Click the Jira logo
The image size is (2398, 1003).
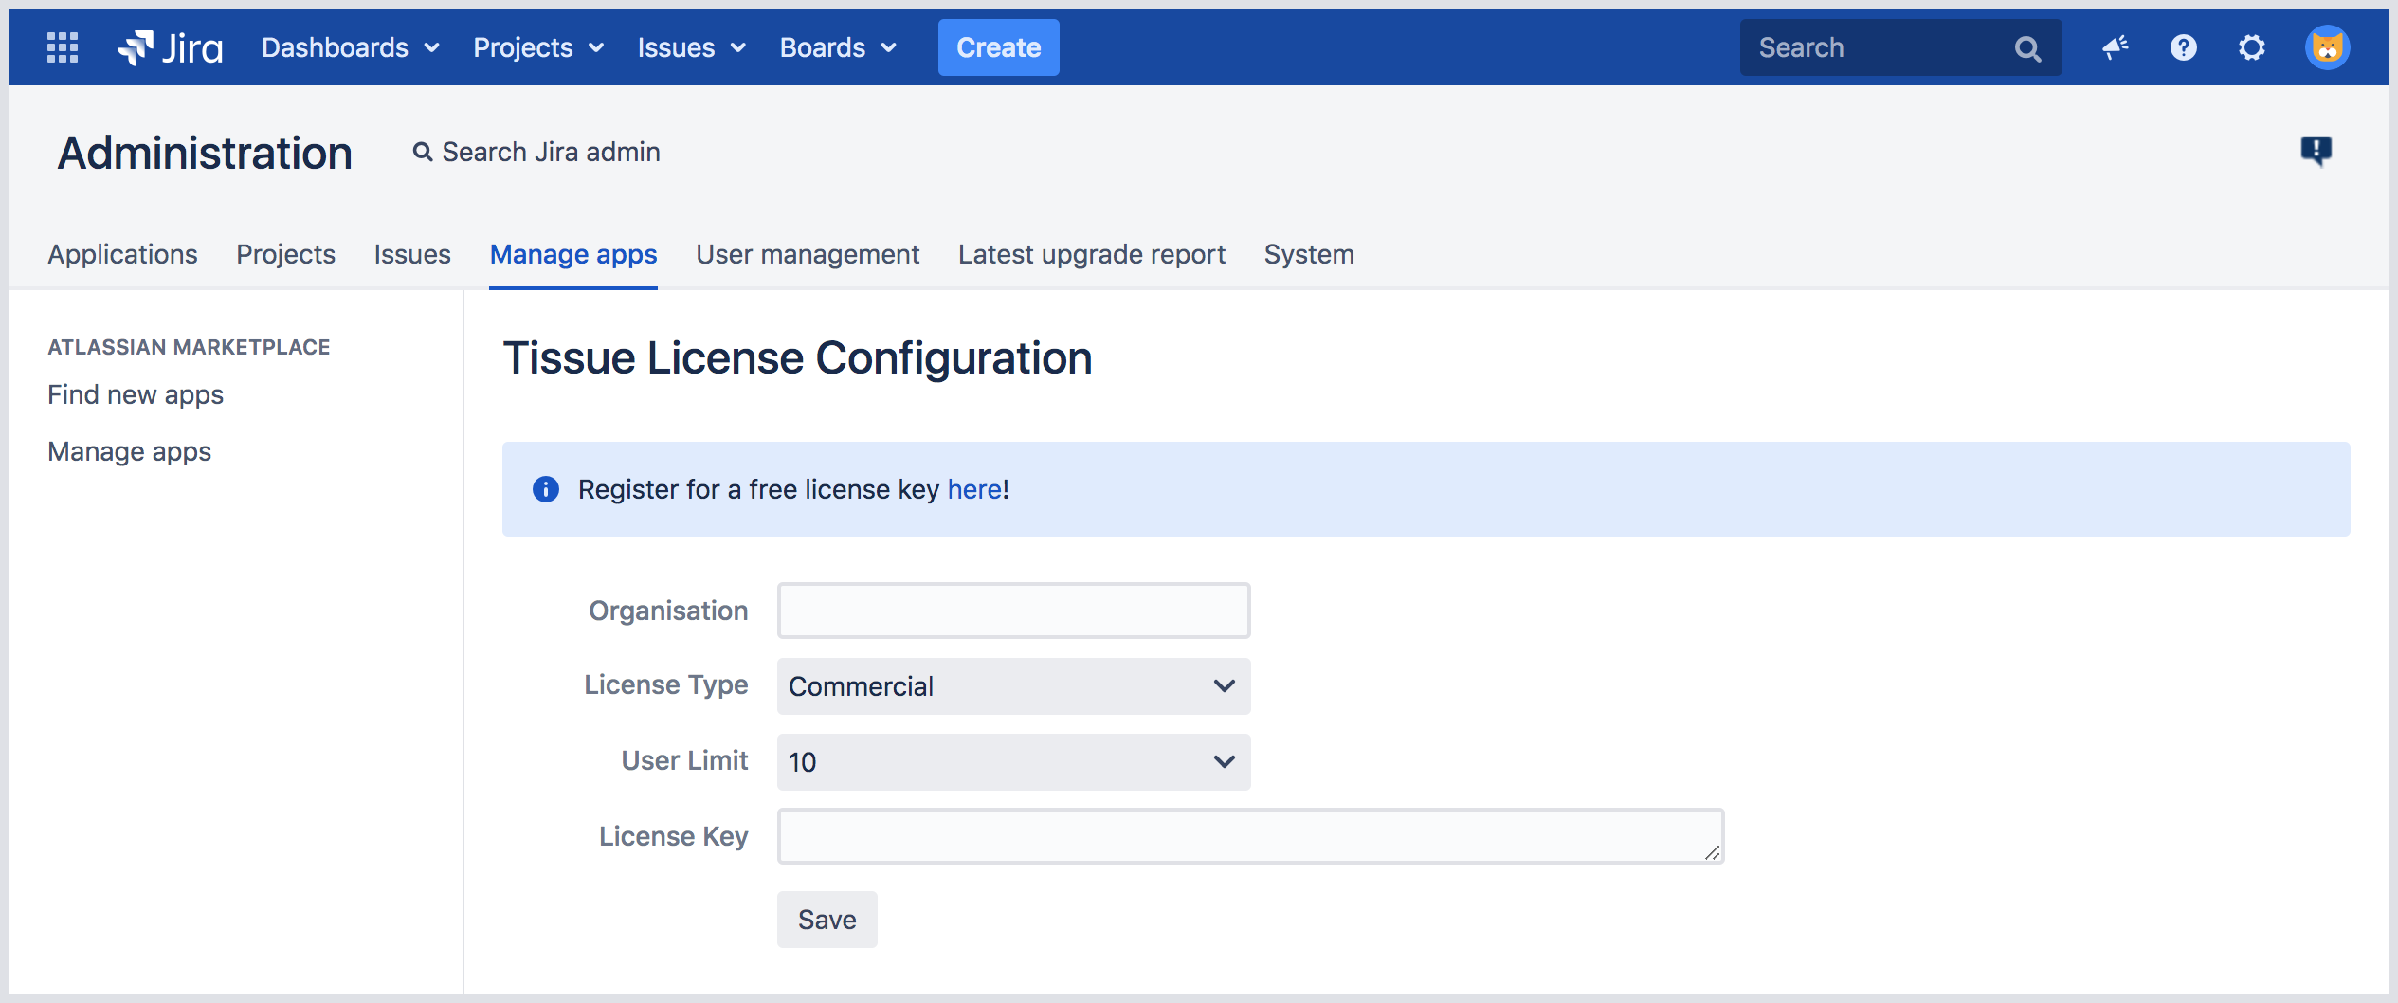pyautogui.click(x=170, y=47)
